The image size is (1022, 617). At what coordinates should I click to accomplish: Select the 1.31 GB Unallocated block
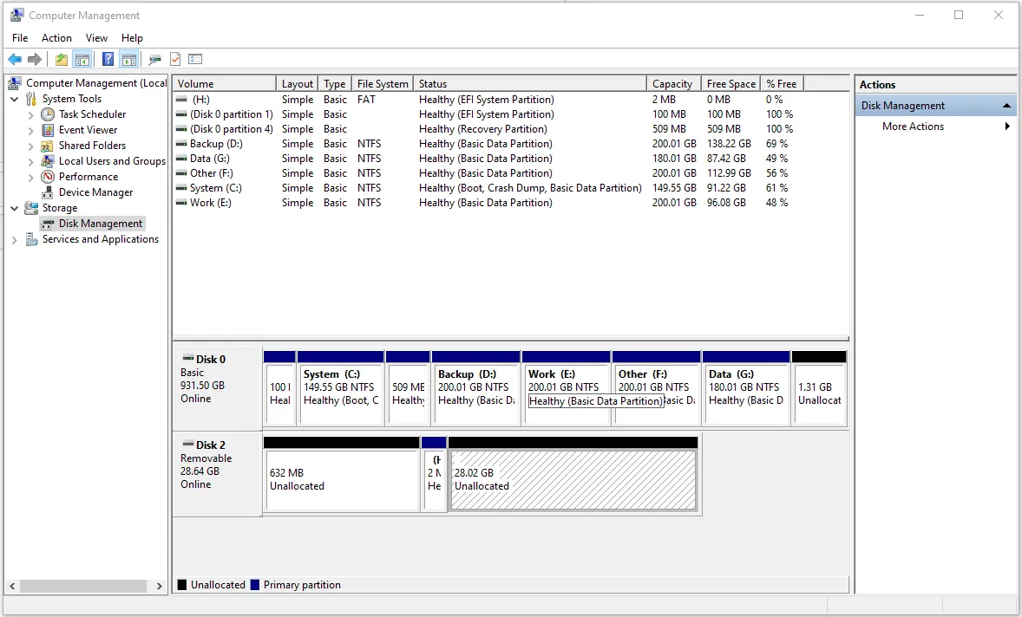[x=819, y=388]
